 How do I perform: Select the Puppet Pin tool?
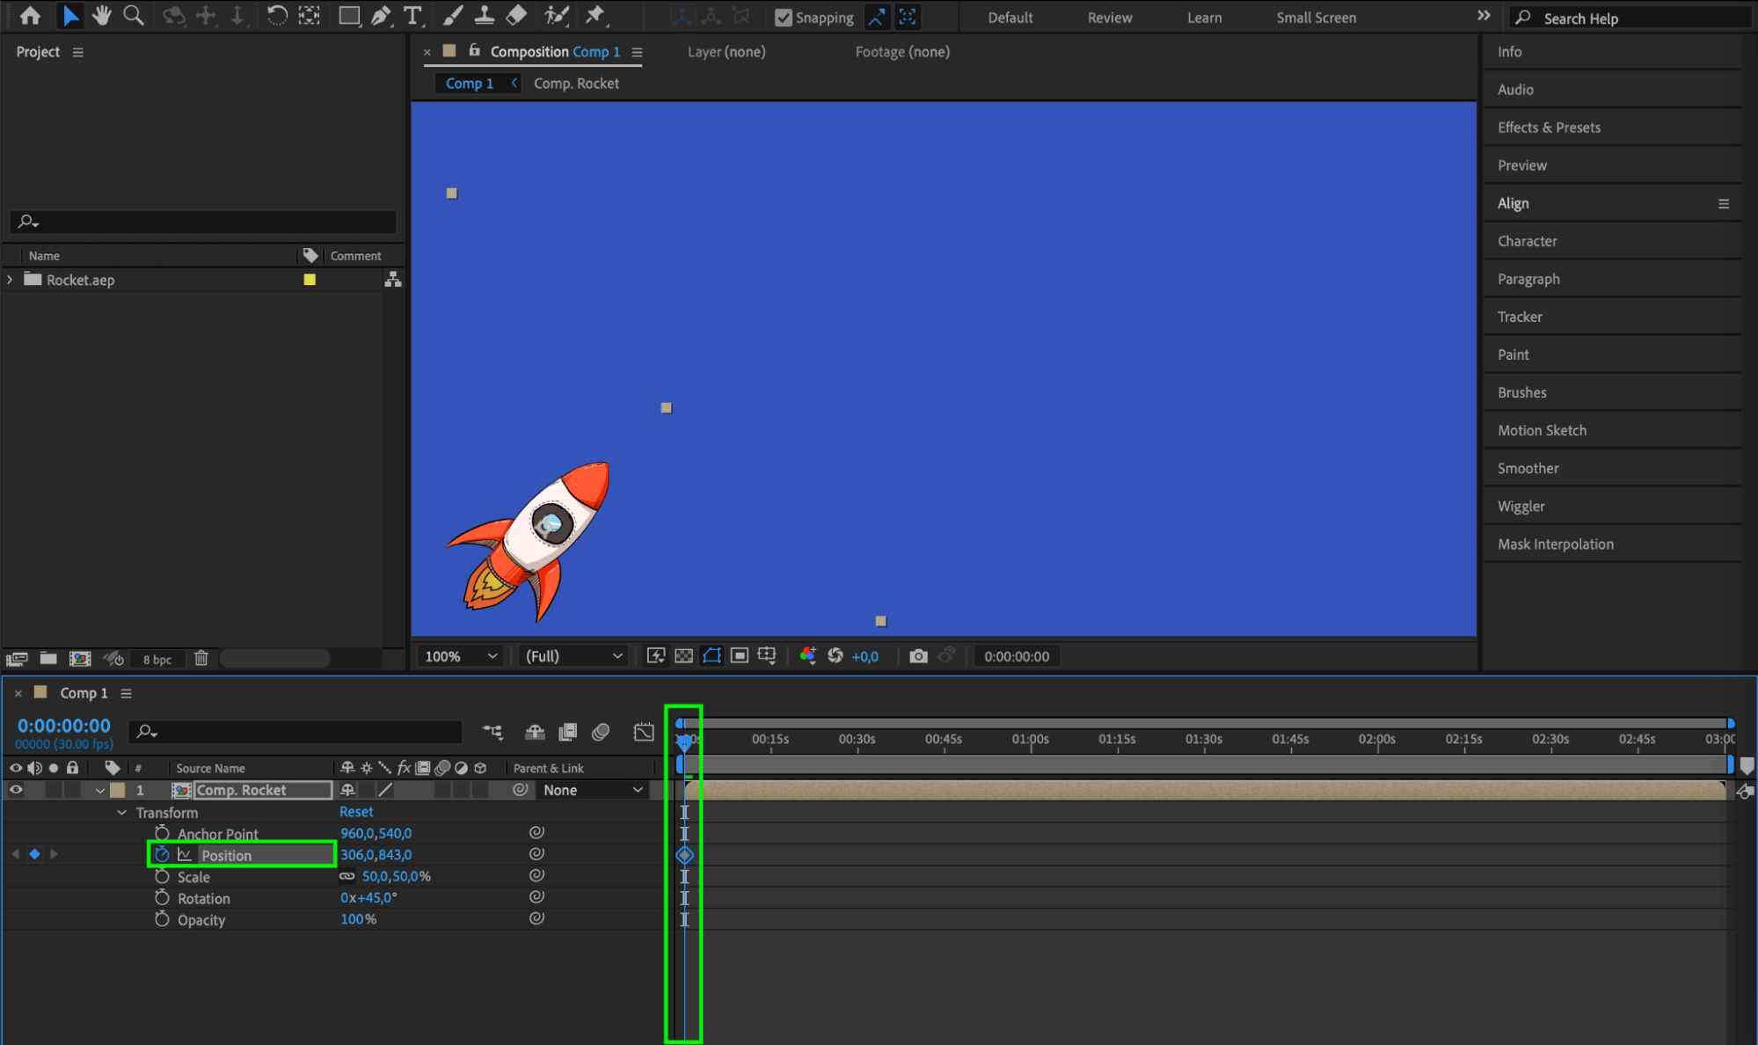point(595,15)
